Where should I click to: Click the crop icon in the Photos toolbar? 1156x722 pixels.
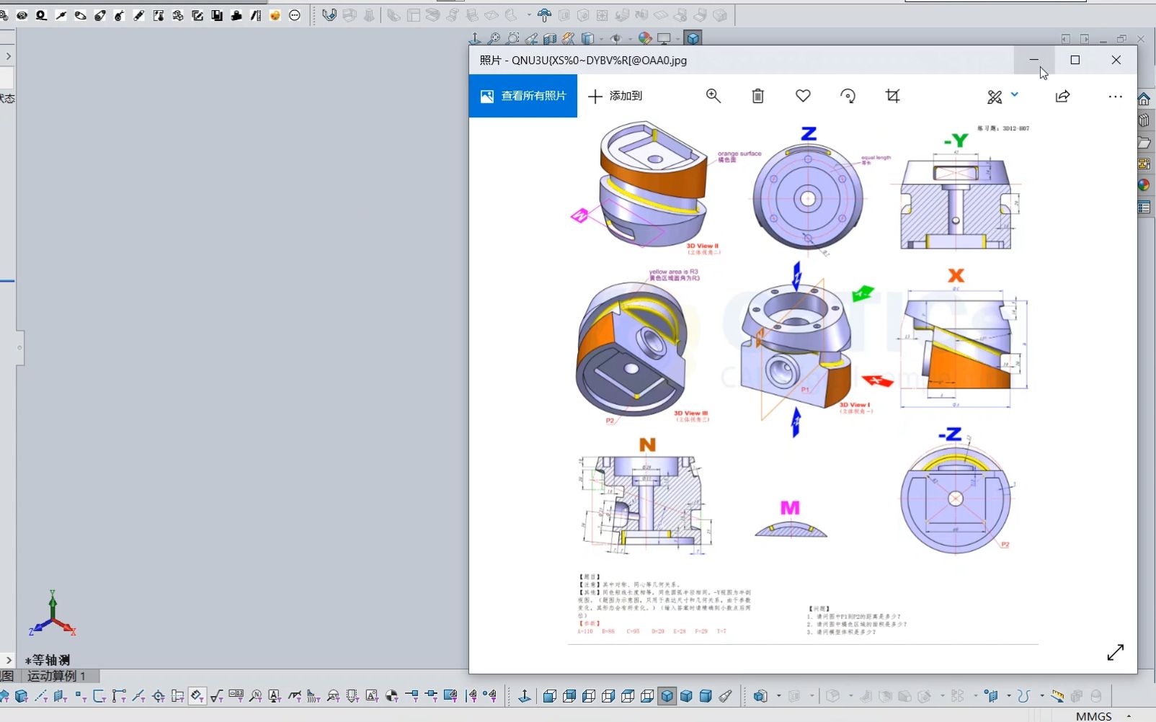(x=892, y=95)
